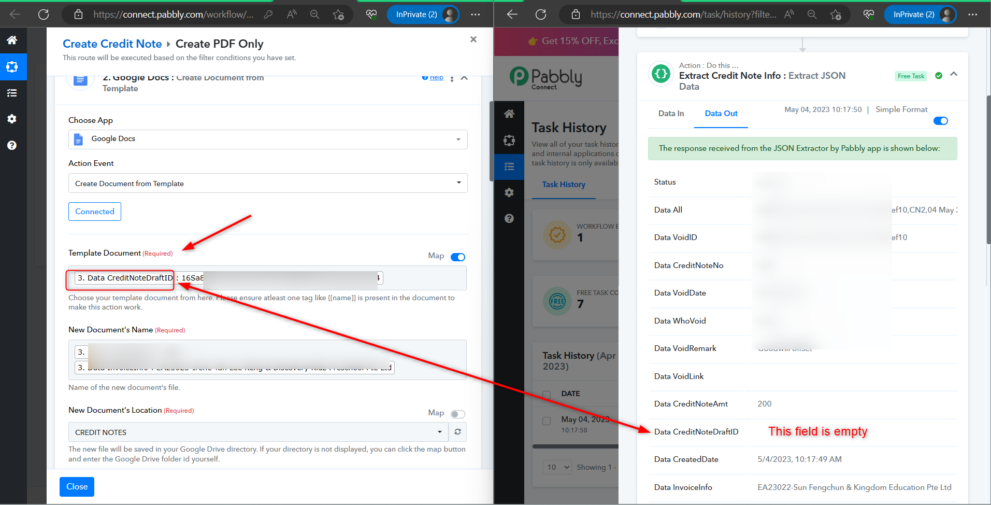Collapse the Google Docs step with the chevron
This screenshot has width=991, height=505.
464,78
